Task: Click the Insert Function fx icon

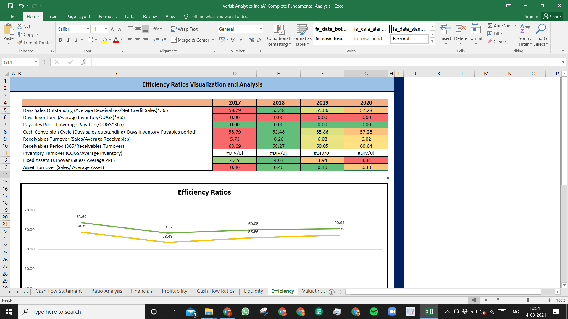Action: click(83, 62)
